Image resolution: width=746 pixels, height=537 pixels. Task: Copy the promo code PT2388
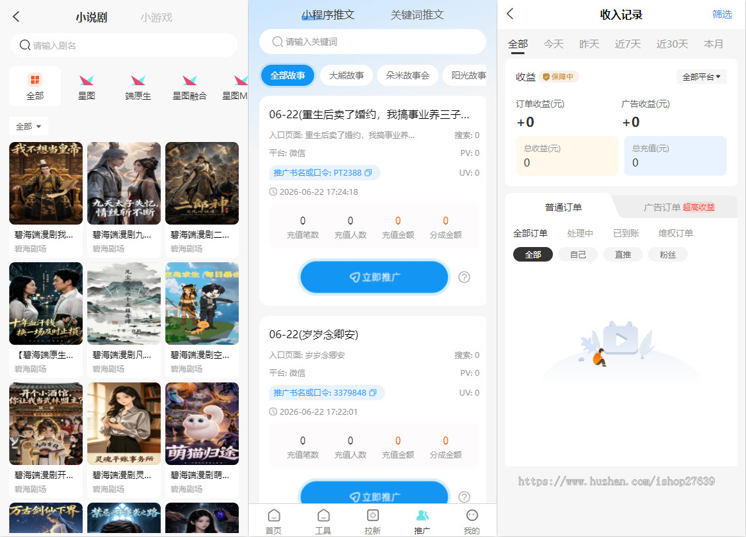tap(368, 173)
